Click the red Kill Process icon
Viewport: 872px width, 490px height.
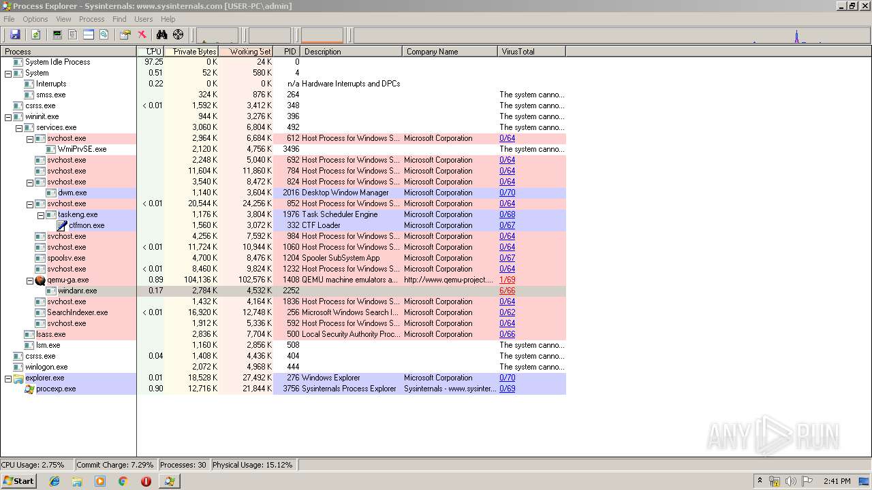[142, 35]
